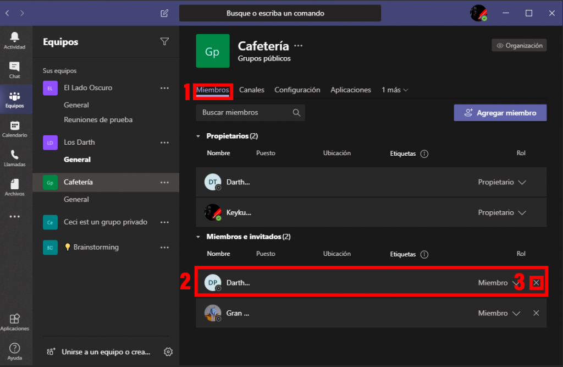Image resolution: width=563 pixels, height=367 pixels.
Task: Switch to the Chat section
Action: coord(14,69)
